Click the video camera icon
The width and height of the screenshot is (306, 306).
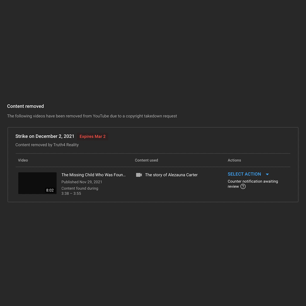pos(139,175)
